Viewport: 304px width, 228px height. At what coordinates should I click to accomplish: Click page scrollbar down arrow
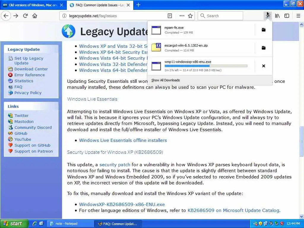point(302,216)
